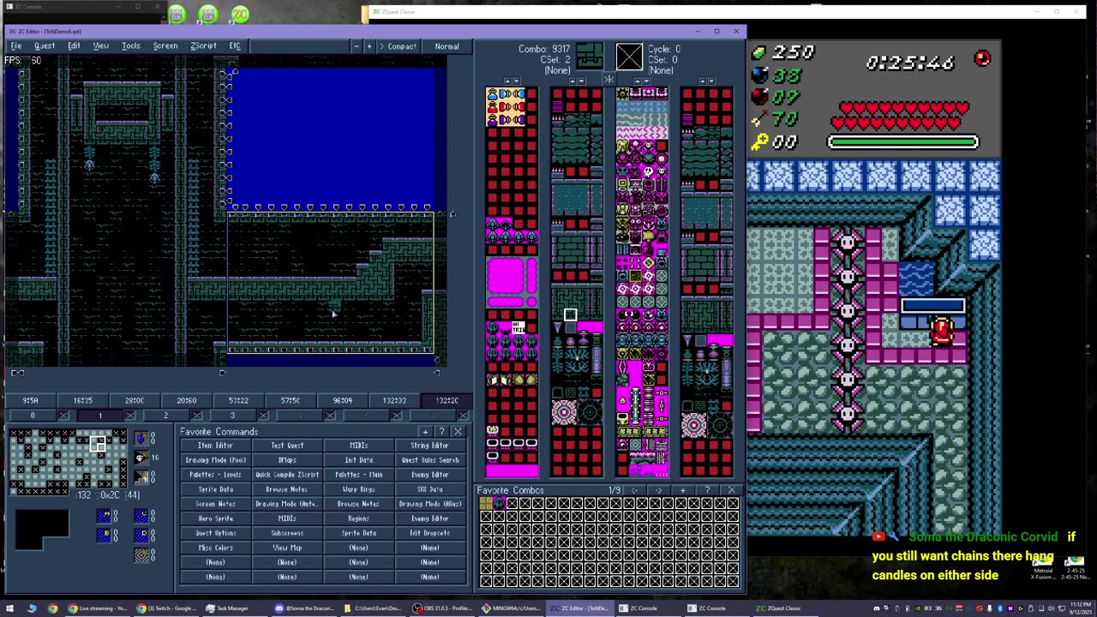
Task: Switch drawing mode Normal button
Action: pos(447,46)
